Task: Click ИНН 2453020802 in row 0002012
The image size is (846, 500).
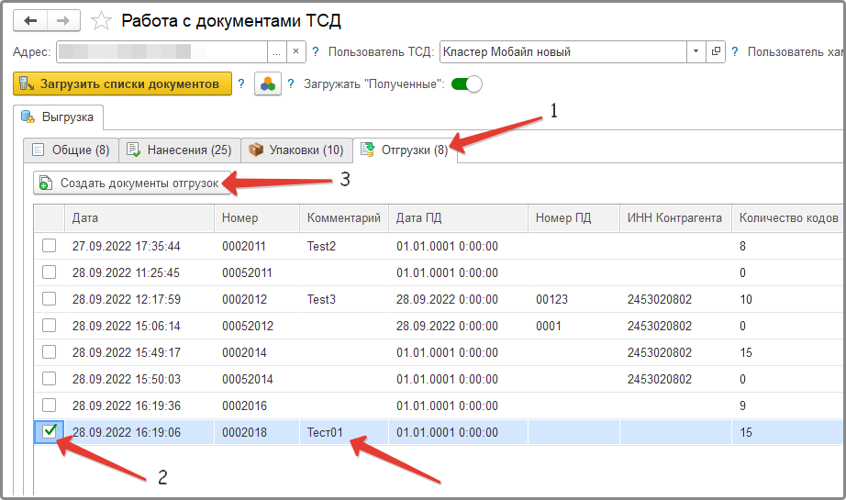Action: (x=660, y=299)
